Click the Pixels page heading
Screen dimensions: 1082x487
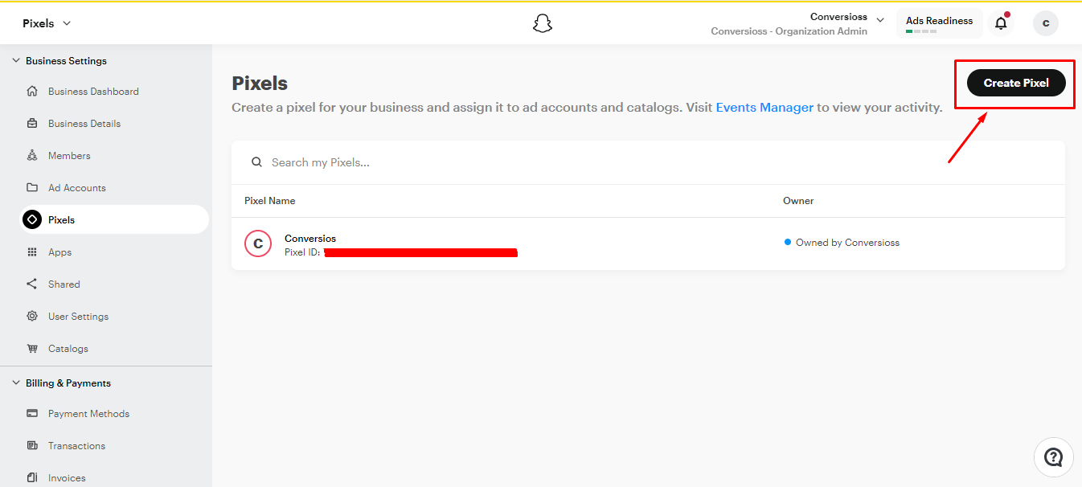tap(260, 84)
